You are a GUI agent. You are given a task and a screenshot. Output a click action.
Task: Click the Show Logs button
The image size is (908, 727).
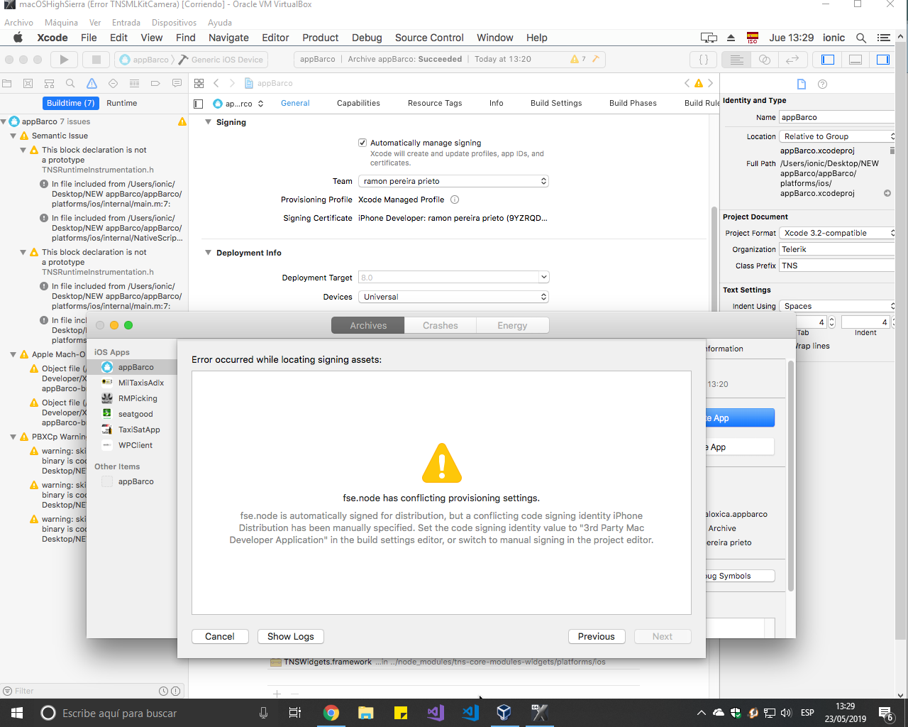click(x=291, y=636)
